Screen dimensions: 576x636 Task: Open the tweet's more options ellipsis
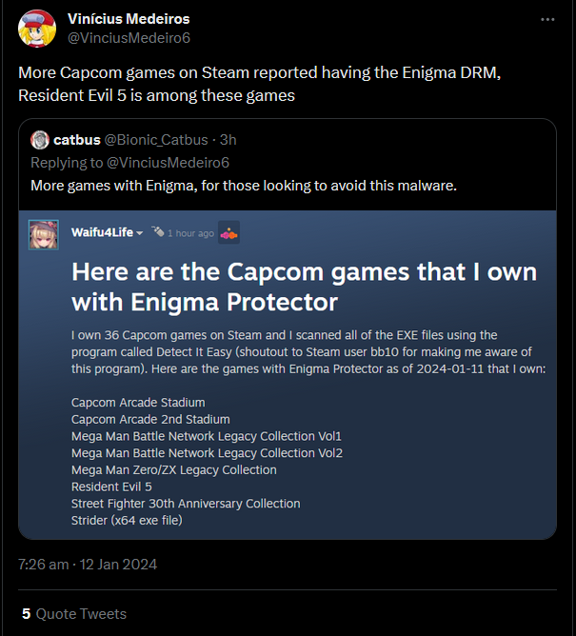547,19
